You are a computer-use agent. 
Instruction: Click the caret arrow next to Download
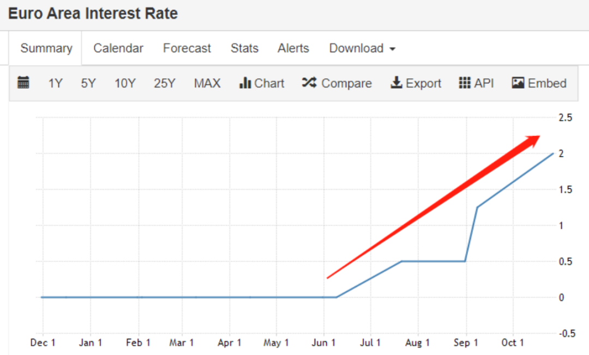coord(392,49)
